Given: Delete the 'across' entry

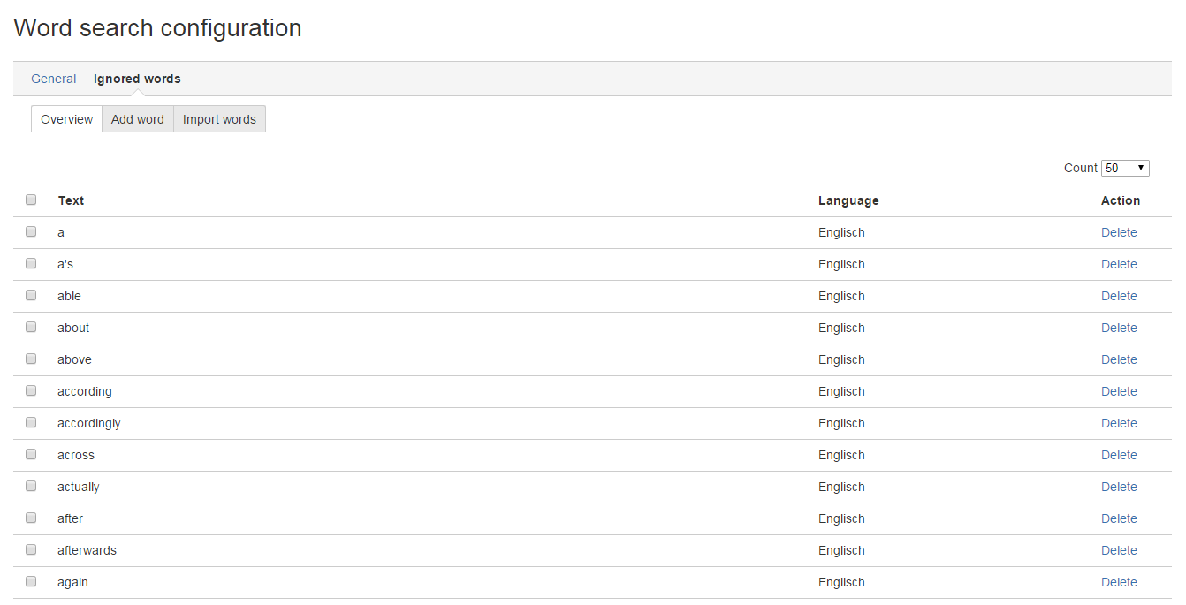Looking at the screenshot, I should [x=1119, y=455].
